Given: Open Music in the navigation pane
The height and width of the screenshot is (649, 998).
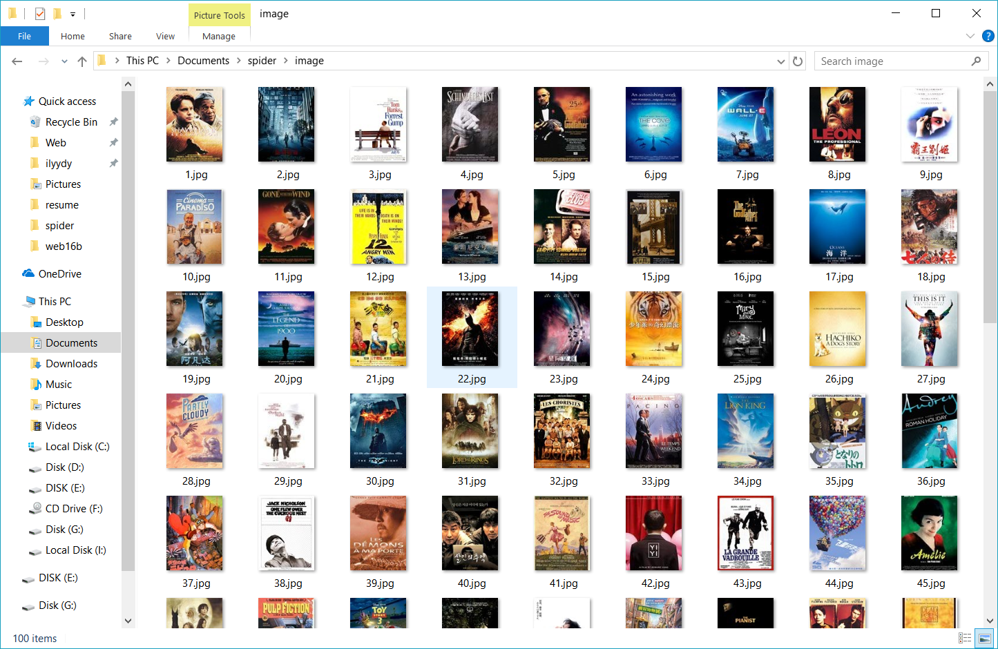Looking at the screenshot, I should (59, 385).
